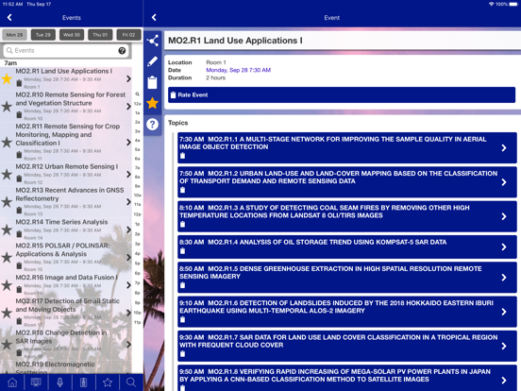The height and width of the screenshot is (391, 521).
Task: Tap clipboard icon of MO2.R14 Time Series Analysis
Action: tap(19, 234)
